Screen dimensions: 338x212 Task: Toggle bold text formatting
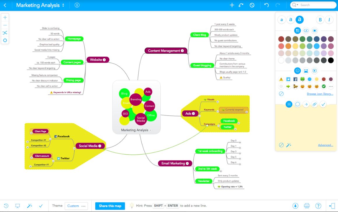click(320, 20)
